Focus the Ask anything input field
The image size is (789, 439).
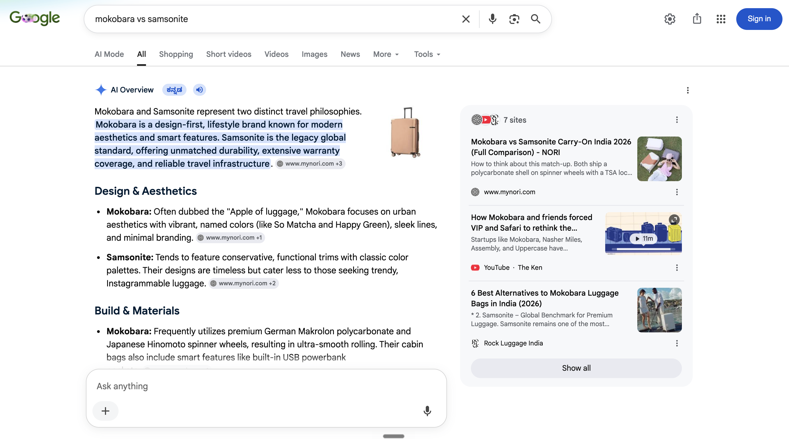pos(266,386)
